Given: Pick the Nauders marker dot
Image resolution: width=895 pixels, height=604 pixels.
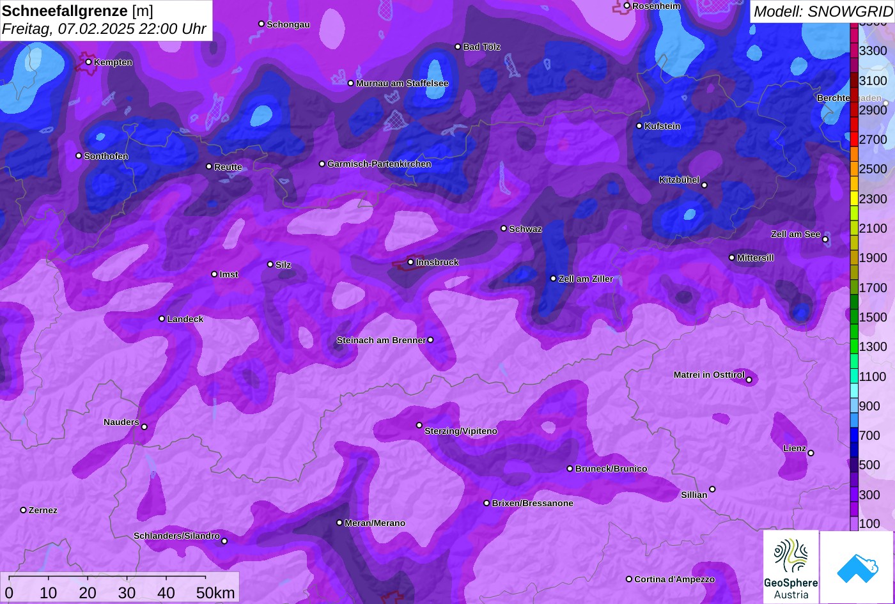Looking at the screenshot, I should [x=144, y=427].
